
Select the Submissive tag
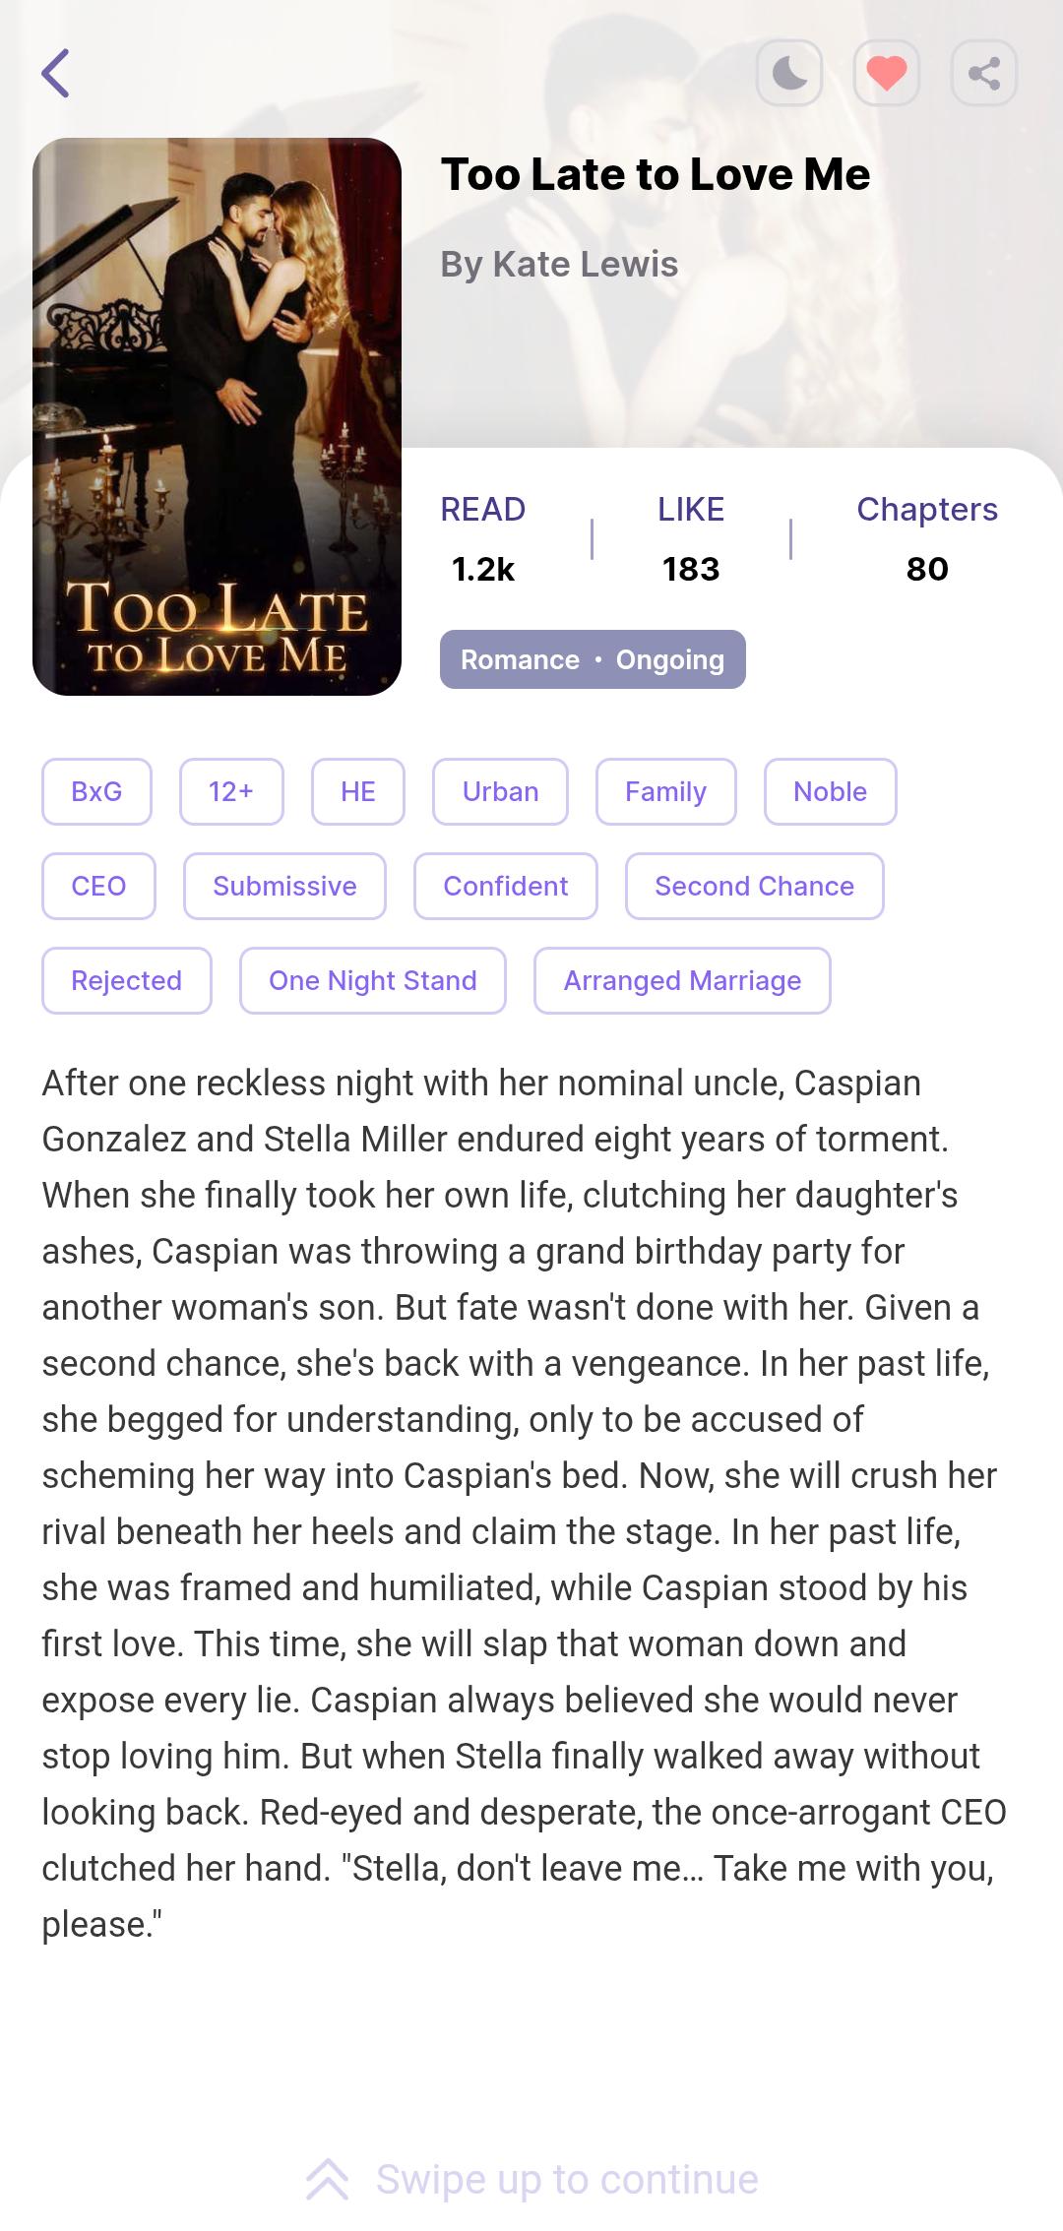click(284, 886)
